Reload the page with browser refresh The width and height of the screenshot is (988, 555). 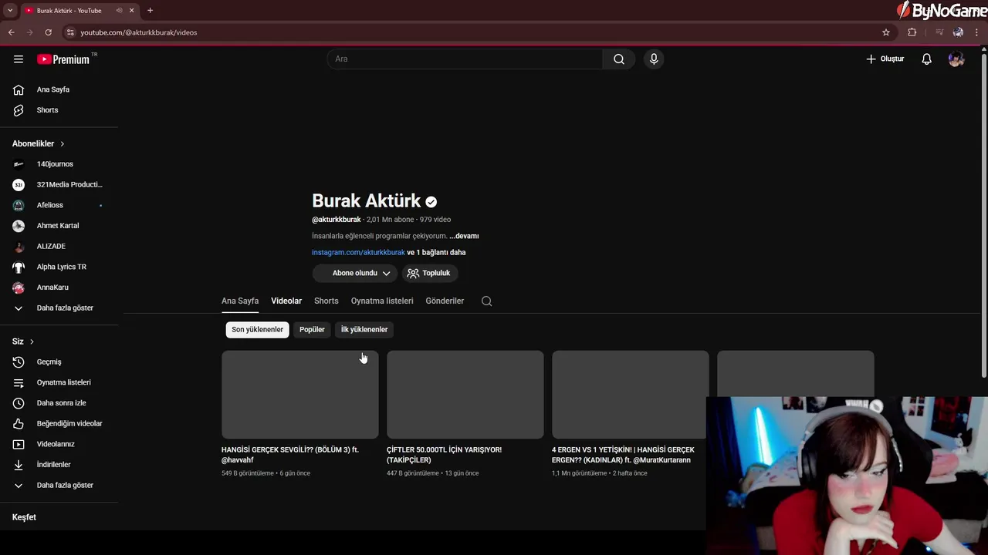click(x=48, y=32)
